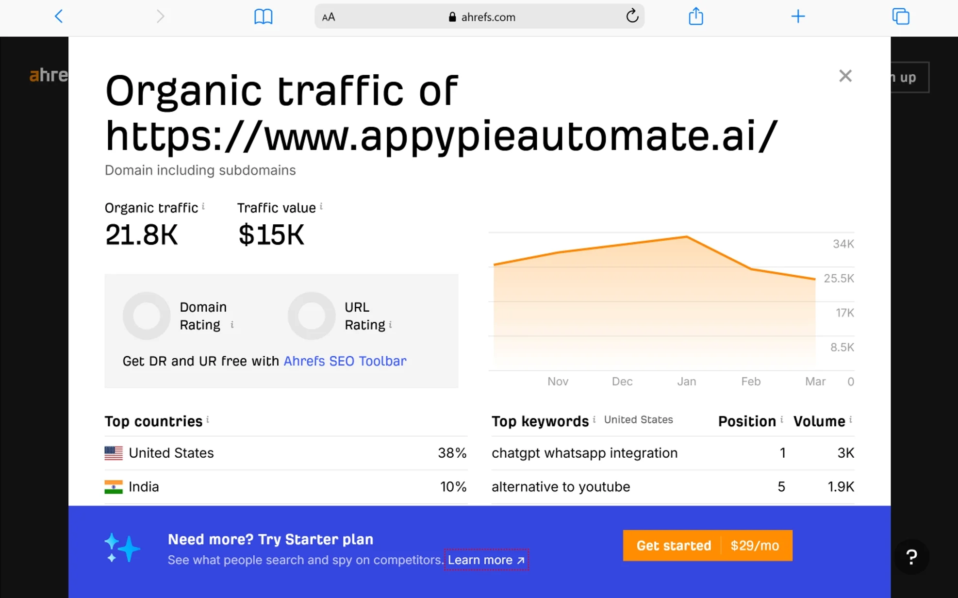Click Top countries info icon
The height and width of the screenshot is (598, 958).
point(208,420)
